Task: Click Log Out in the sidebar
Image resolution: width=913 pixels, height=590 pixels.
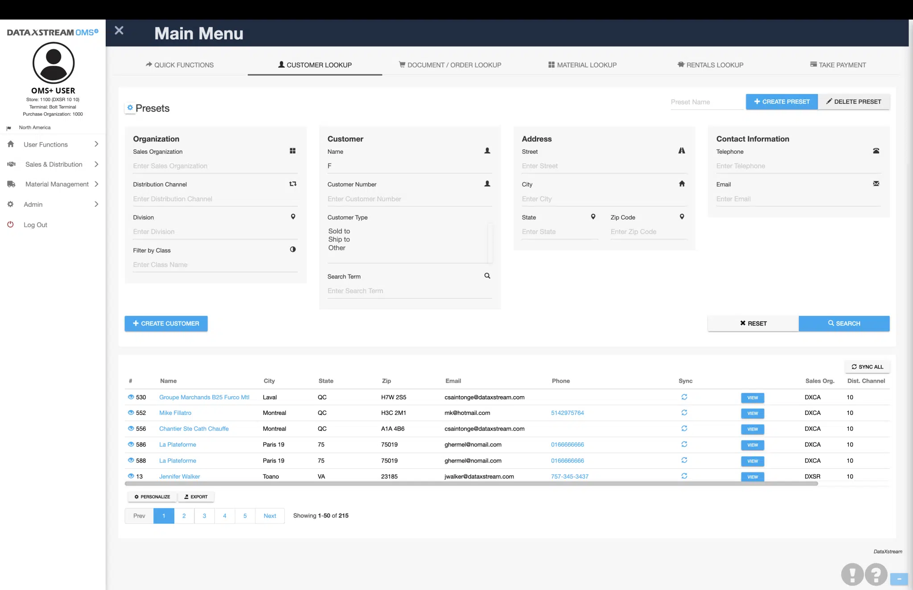Action: pos(35,225)
